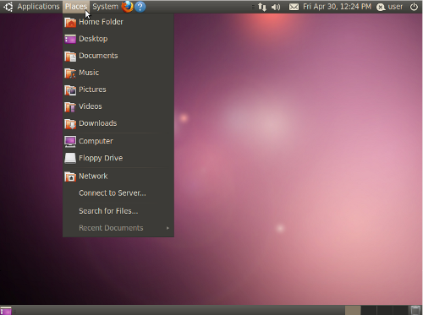
Task: Click the power session icon
Action: click(414, 7)
